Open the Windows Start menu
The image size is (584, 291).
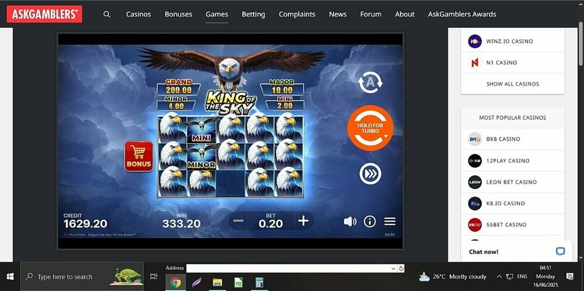tap(10, 276)
